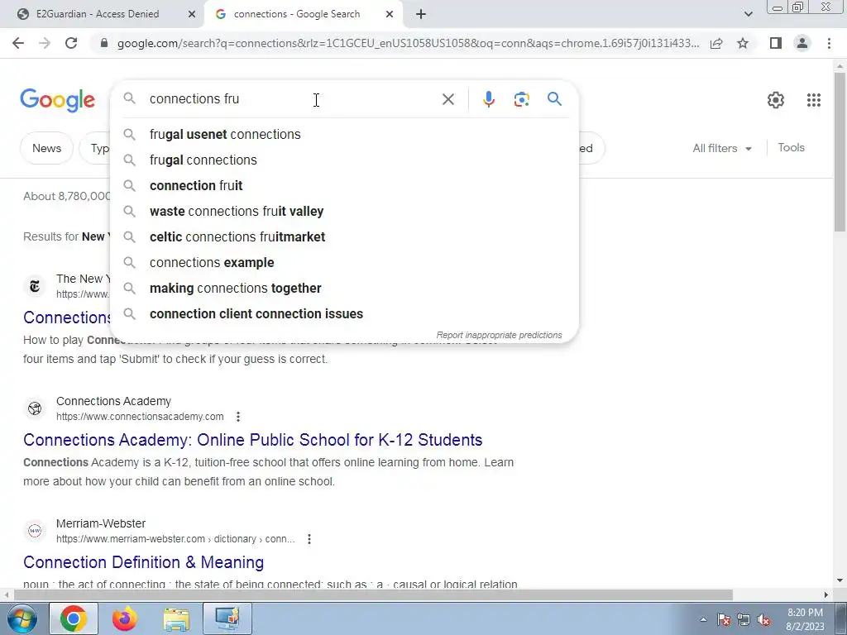Open the Action Center flag tray icon

coord(724,620)
